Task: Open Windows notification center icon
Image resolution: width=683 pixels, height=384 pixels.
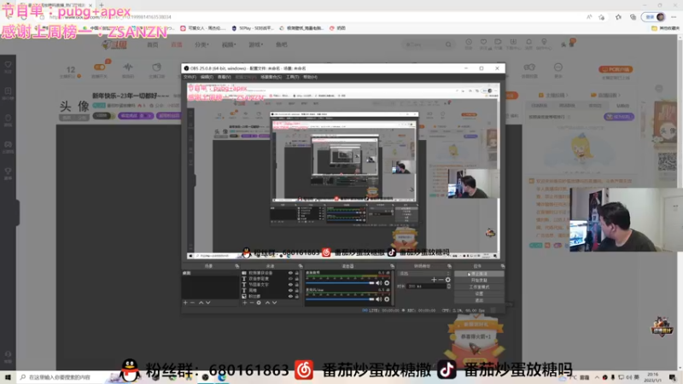Action: coord(673,377)
